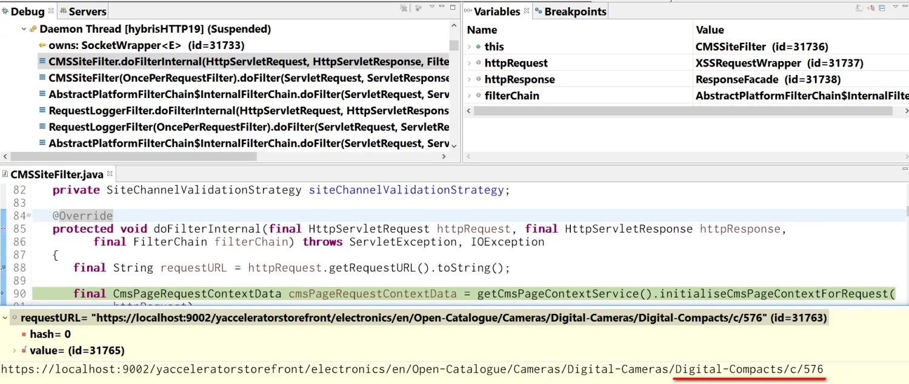Click Remove All Terminated Launches icon
The width and height of the screenshot is (909, 384).
404,8
